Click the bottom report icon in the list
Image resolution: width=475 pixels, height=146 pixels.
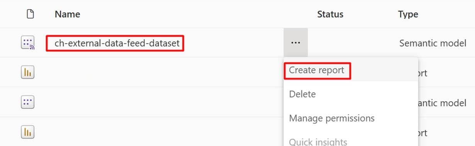point(27,132)
